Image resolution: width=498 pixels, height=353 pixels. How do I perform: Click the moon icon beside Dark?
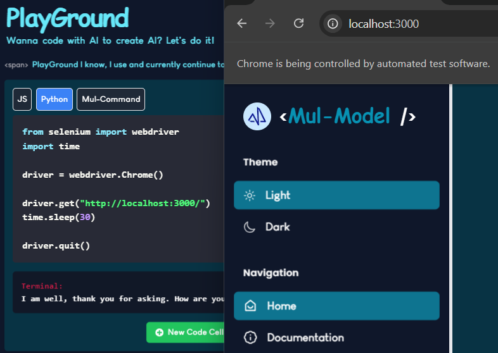click(250, 227)
